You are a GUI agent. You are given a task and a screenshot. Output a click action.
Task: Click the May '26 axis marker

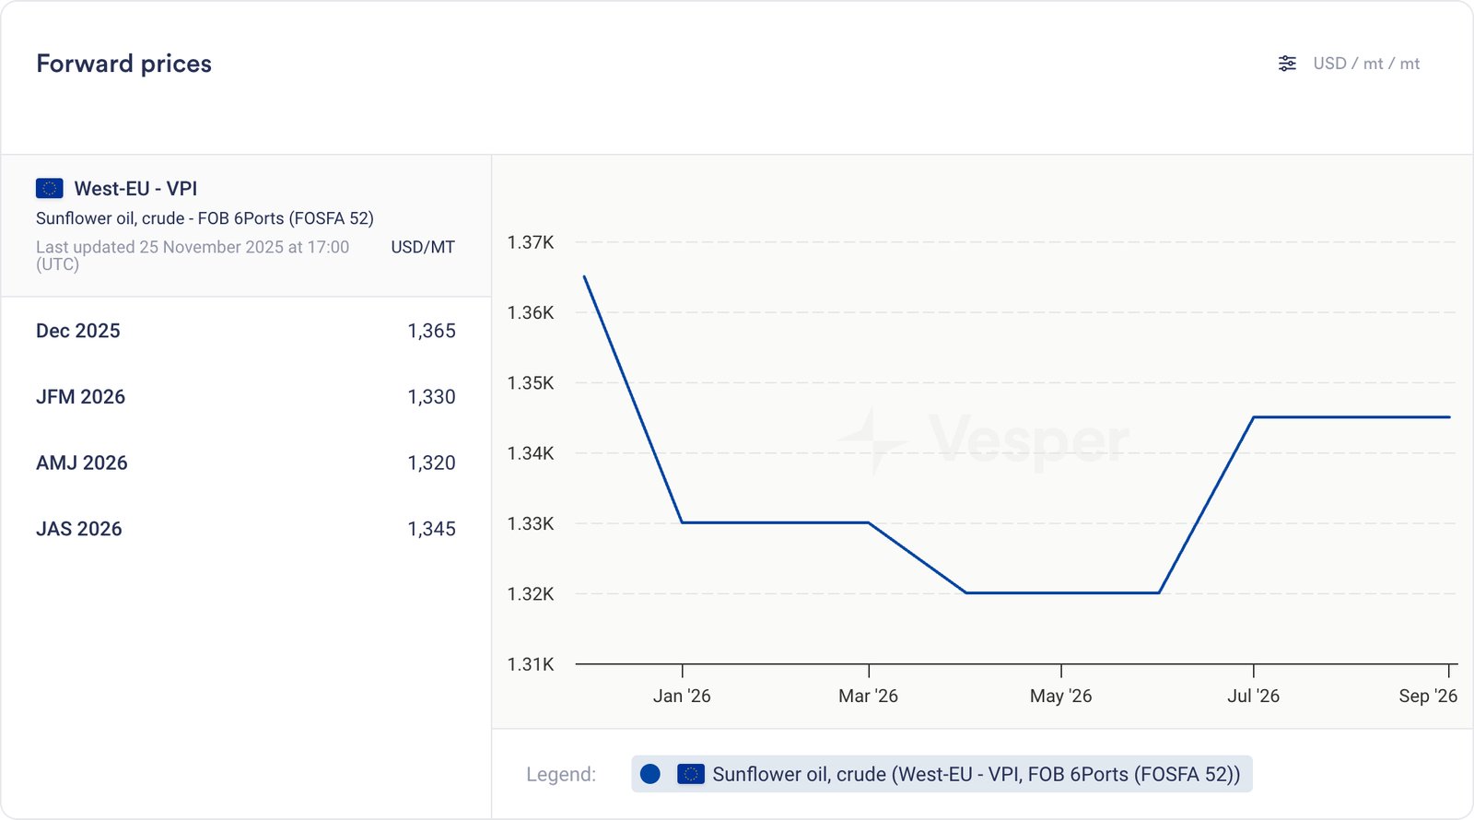pyautogui.click(x=1060, y=696)
